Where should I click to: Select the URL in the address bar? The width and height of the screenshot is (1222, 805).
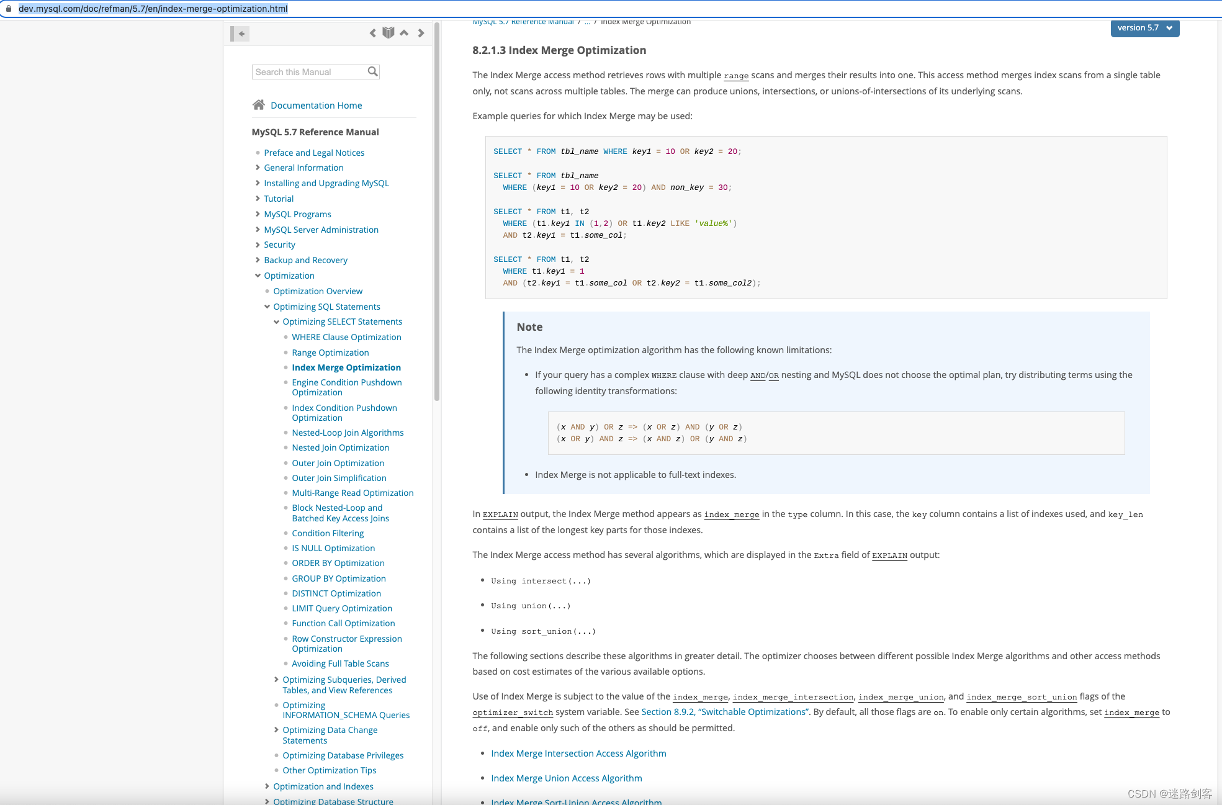click(x=153, y=9)
